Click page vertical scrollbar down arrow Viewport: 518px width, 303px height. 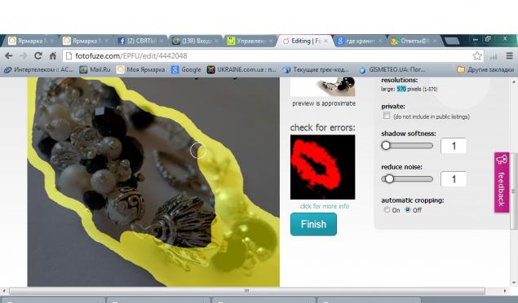[x=513, y=283]
